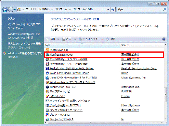
Task: Click the PhotoNow! 1.0 program icon
Action: (47, 50)
